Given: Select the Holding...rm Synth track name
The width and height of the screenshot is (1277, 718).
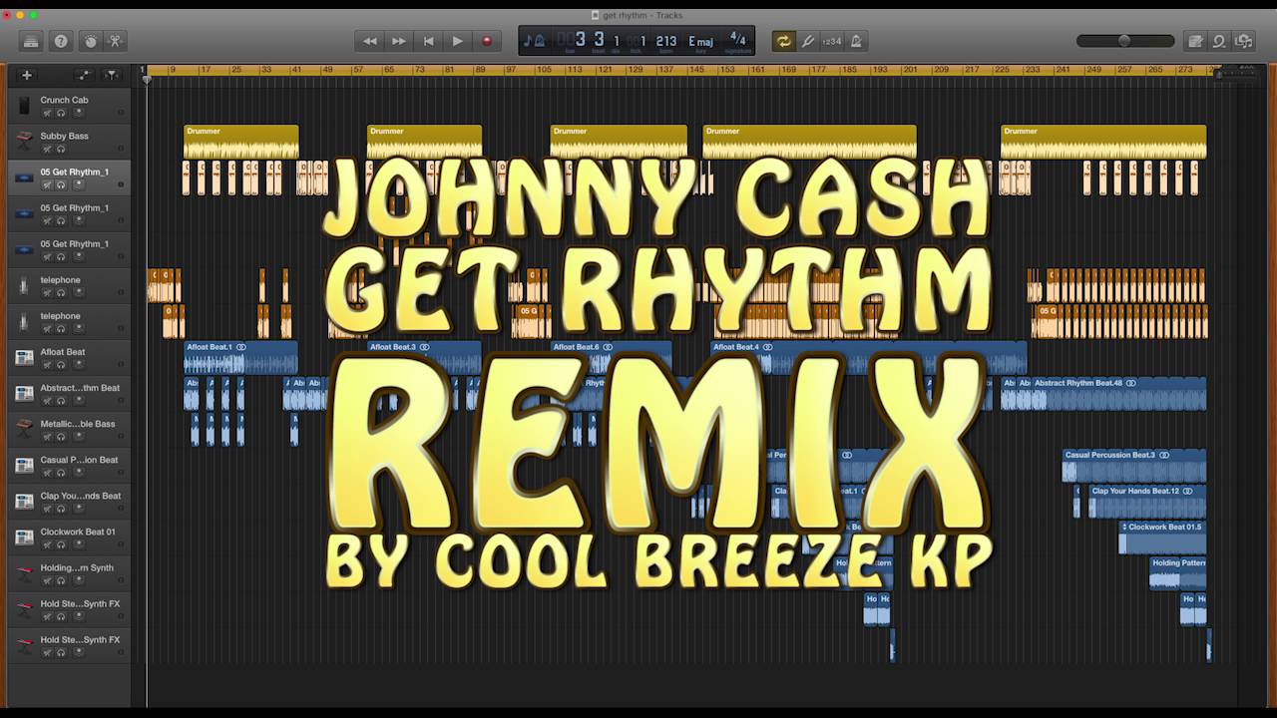Looking at the screenshot, I should [x=77, y=567].
